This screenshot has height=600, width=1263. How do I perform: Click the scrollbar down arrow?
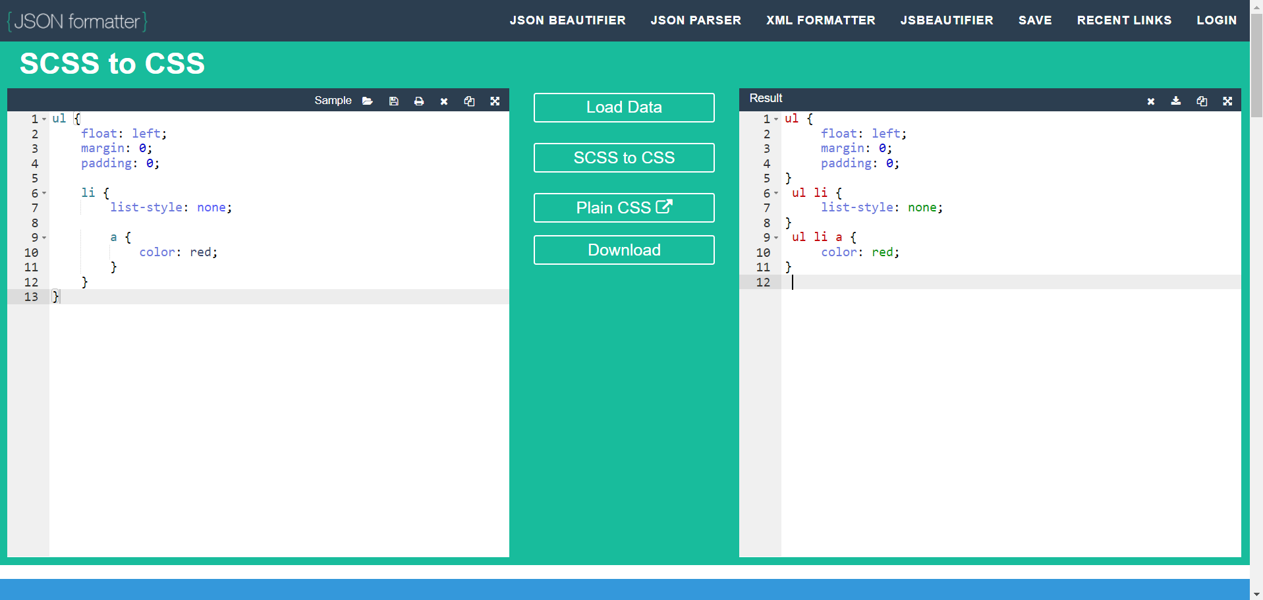[x=1256, y=594]
